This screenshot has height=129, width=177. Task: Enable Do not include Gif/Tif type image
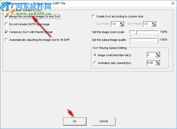coord(6,24)
